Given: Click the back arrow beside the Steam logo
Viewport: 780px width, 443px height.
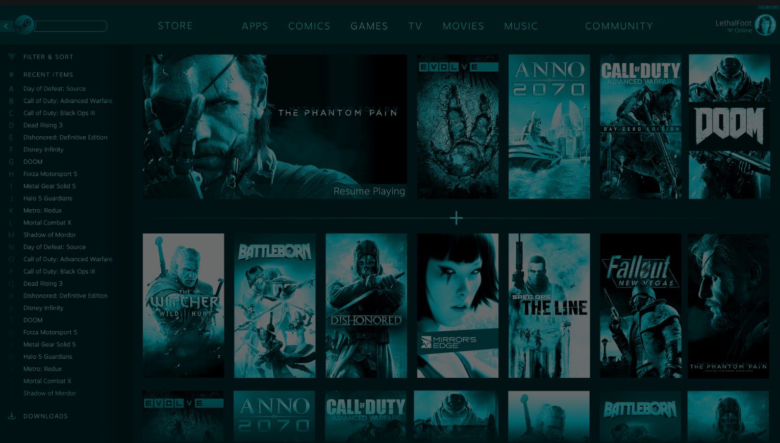Looking at the screenshot, I should tap(6, 26).
